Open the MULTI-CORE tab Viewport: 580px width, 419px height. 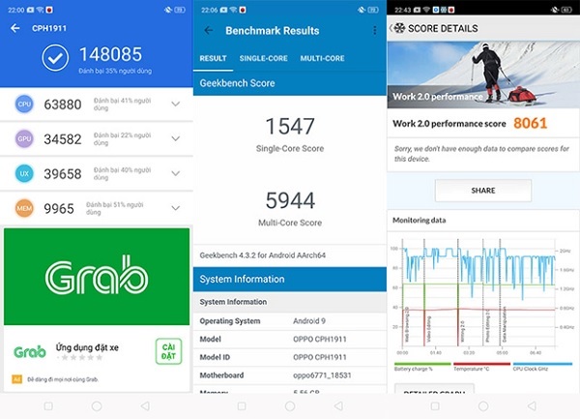pos(322,58)
